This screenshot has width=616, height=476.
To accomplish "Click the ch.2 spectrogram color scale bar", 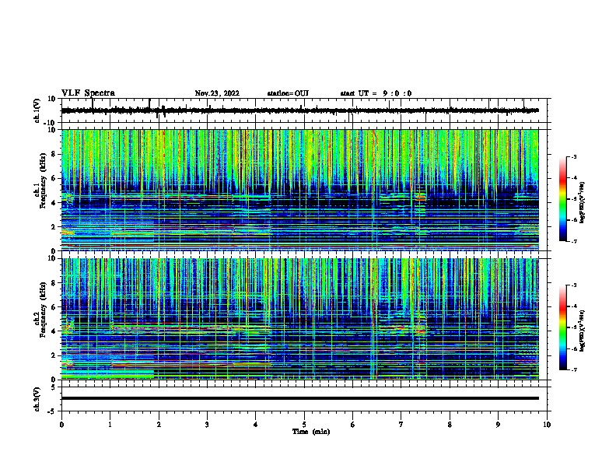I will point(563,327).
